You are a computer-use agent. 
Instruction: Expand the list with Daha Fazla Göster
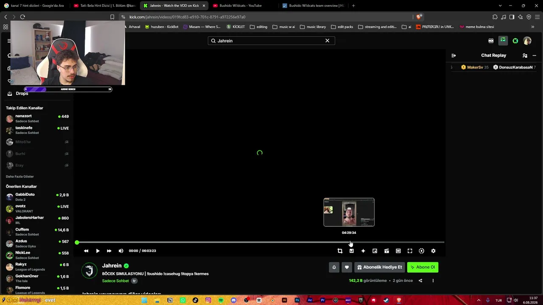20,176
